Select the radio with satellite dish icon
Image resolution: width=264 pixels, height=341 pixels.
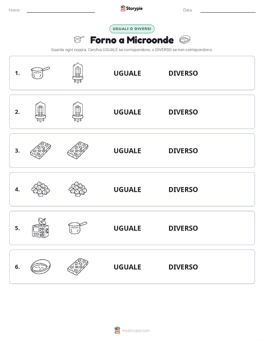[40, 228]
